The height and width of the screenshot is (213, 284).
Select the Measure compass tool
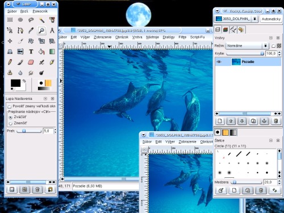point(52,30)
